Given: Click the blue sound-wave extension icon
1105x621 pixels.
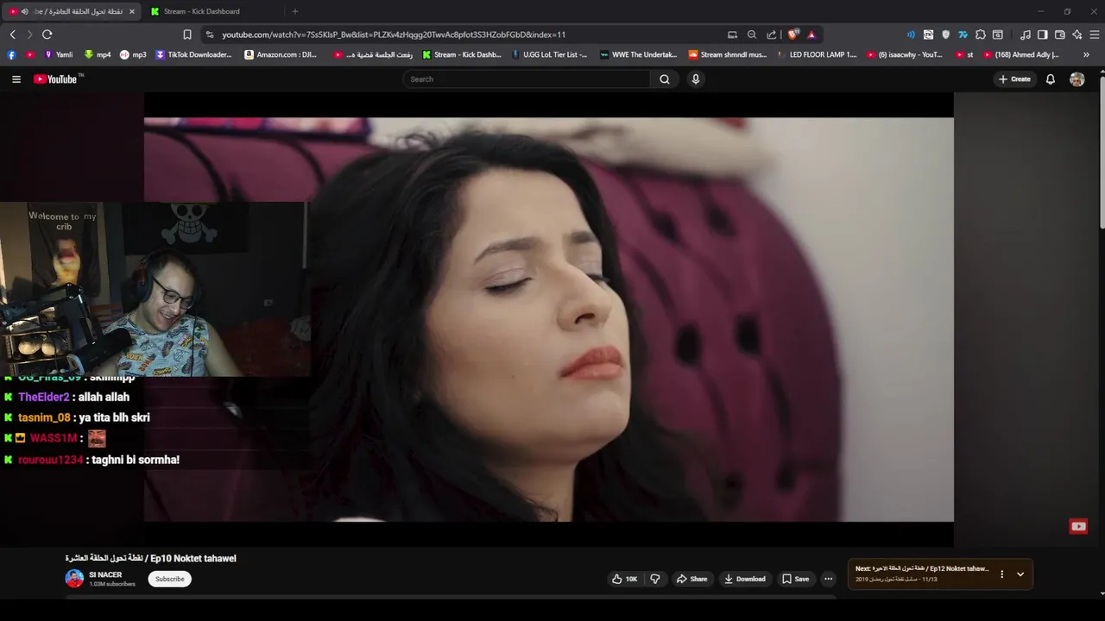Looking at the screenshot, I should pyautogui.click(x=911, y=34).
